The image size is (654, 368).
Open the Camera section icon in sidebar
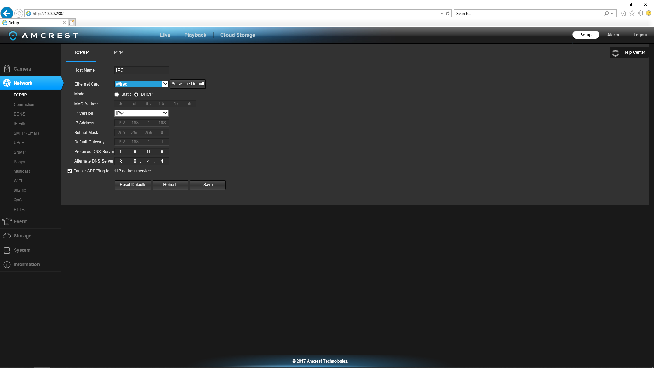tap(7, 69)
